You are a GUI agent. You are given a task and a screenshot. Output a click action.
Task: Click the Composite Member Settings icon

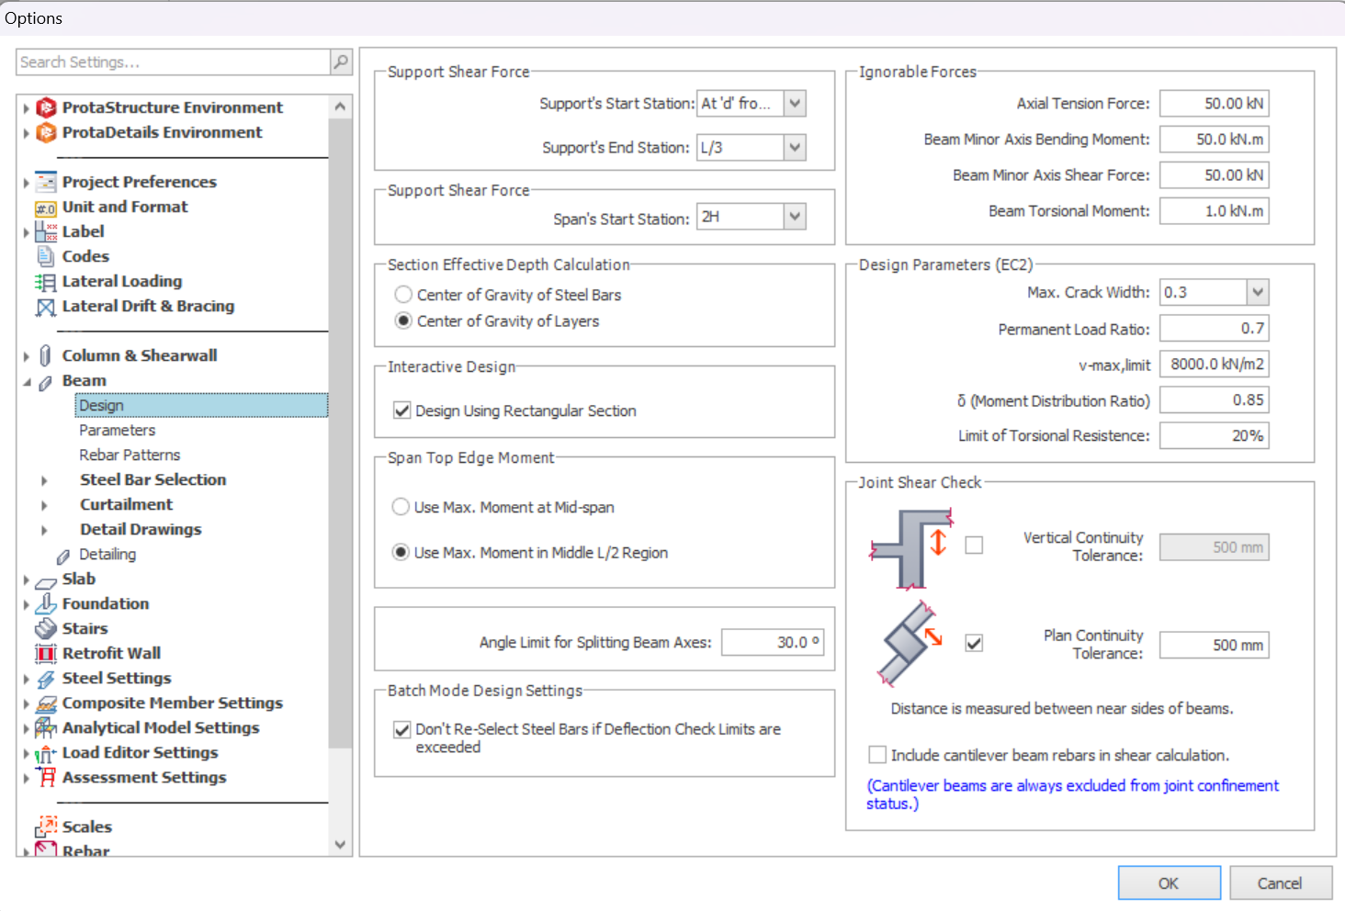(x=46, y=703)
